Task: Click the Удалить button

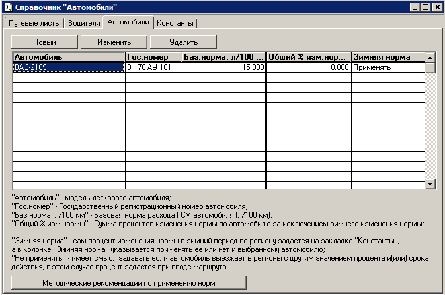Action: (183, 42)
